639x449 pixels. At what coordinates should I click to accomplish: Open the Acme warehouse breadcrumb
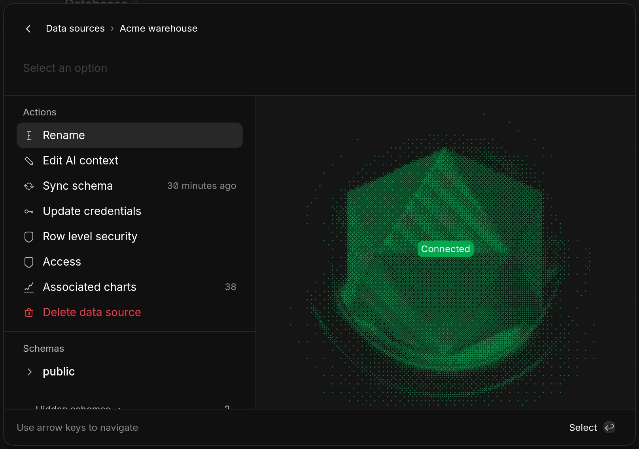tap(158, 28)
